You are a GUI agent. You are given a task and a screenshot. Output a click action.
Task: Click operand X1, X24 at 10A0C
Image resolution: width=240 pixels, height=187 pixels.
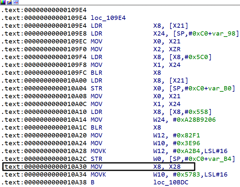(167, 104)
